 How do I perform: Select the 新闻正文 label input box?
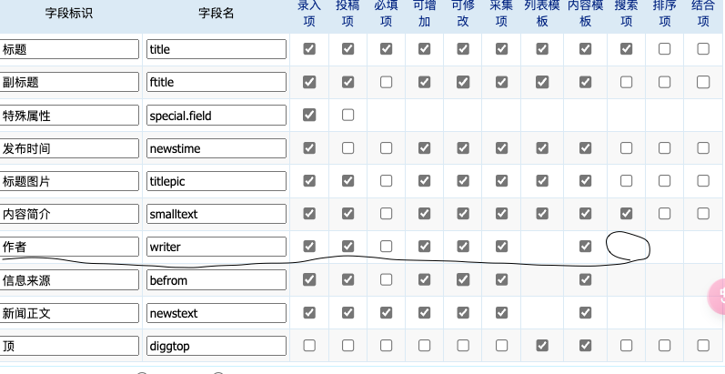pos(69,313)
